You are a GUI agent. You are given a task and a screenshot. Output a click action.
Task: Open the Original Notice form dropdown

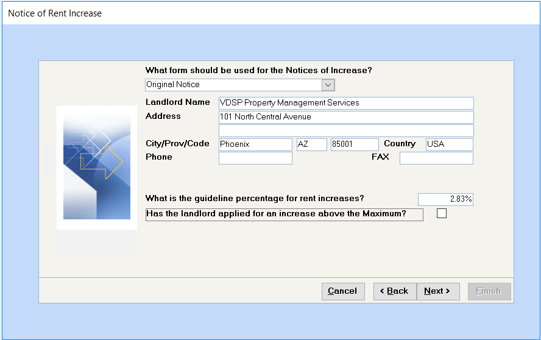(x=328, y=85)
